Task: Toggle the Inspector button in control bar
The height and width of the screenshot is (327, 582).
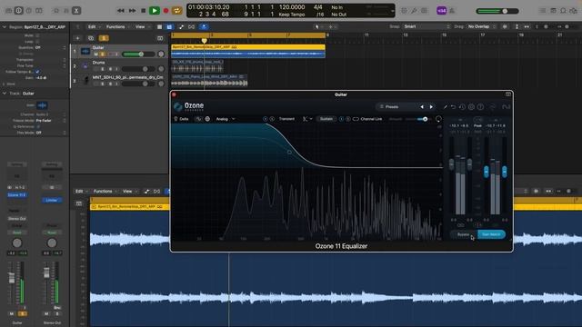Action: tap(18, 11)
